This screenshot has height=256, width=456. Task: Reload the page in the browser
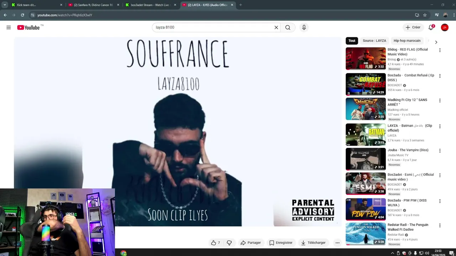(22, 15)
